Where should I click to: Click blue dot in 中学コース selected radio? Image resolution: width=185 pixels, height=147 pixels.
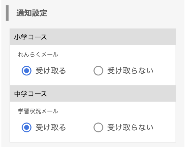tap(27, 127)
